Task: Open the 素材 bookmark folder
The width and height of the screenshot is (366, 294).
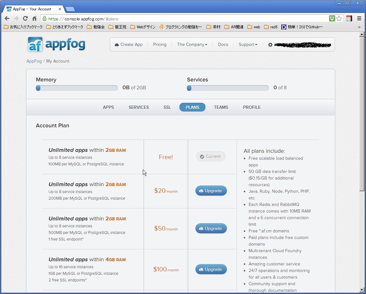Action: click(214, 27)
